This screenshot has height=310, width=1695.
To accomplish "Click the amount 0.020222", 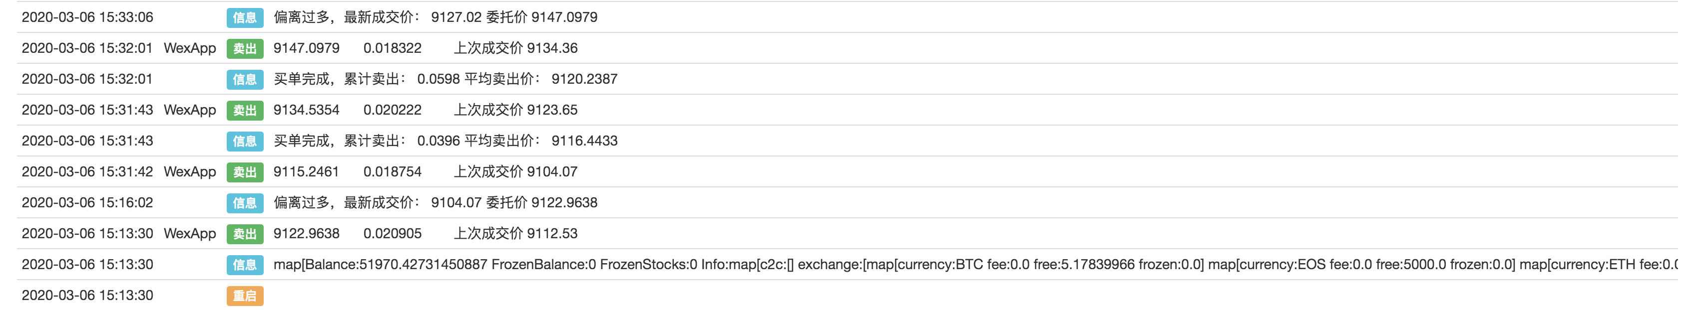I will coord(392,110).
